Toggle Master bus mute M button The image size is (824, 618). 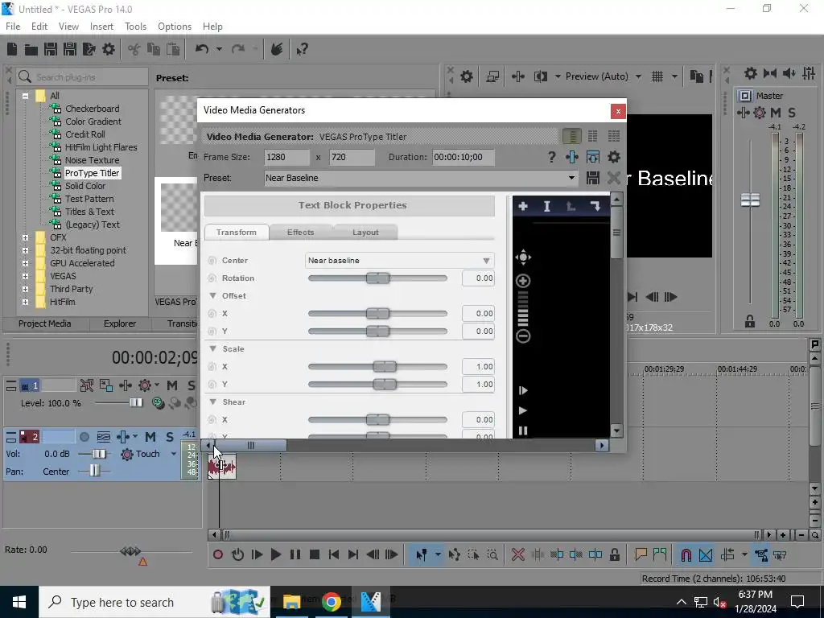(x=776, y=113)
